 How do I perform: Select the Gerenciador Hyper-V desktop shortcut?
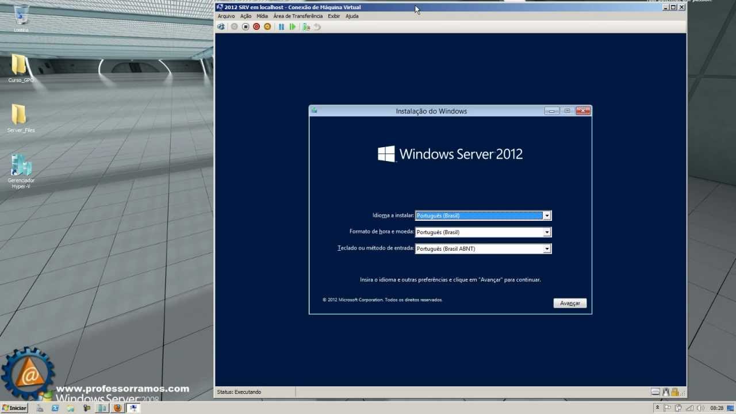(x=21, y=171)
